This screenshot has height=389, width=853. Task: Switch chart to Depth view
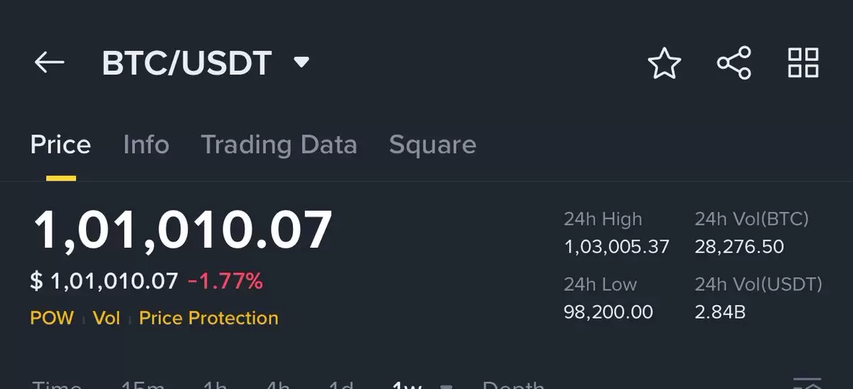(x=513, y=385)
